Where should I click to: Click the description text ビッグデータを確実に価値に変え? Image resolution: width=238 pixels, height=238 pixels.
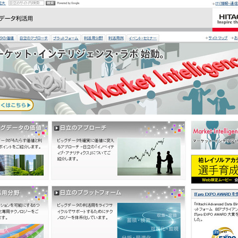tap(85, 141)
